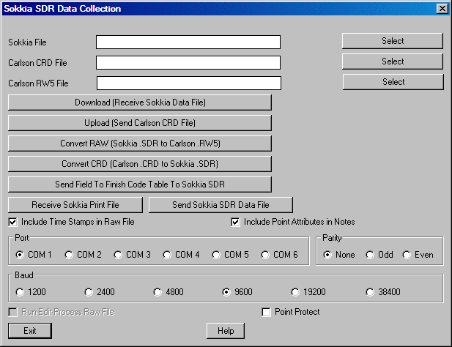Click Upload (Send Carlson CRD File)
452x347 pixels.
pyautogui.click(x=140, y=123)
